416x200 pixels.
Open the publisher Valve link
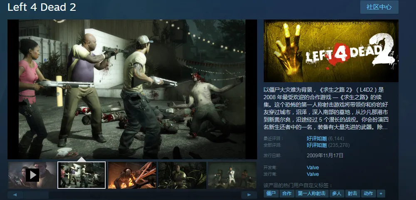pyautogui.click(x=312, y=174)
